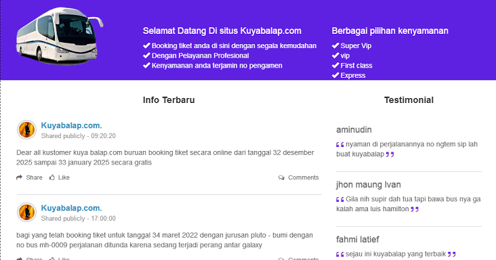Click the opening quote icon before Gila nih supir
Image resolution: width=496 pixels, height=260 pixels.
click(340, 199)
